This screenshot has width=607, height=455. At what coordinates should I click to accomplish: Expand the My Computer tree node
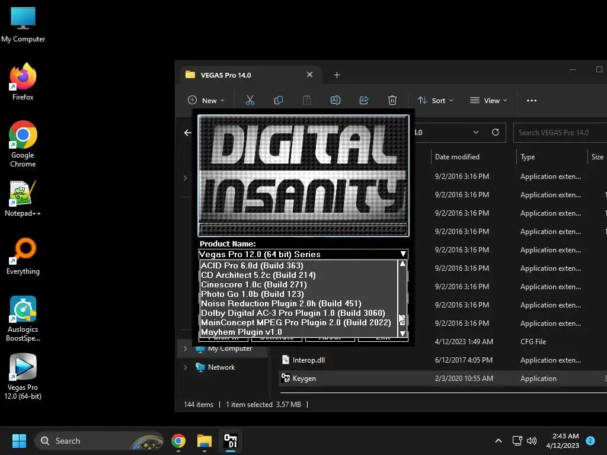[x=185, y=348]
